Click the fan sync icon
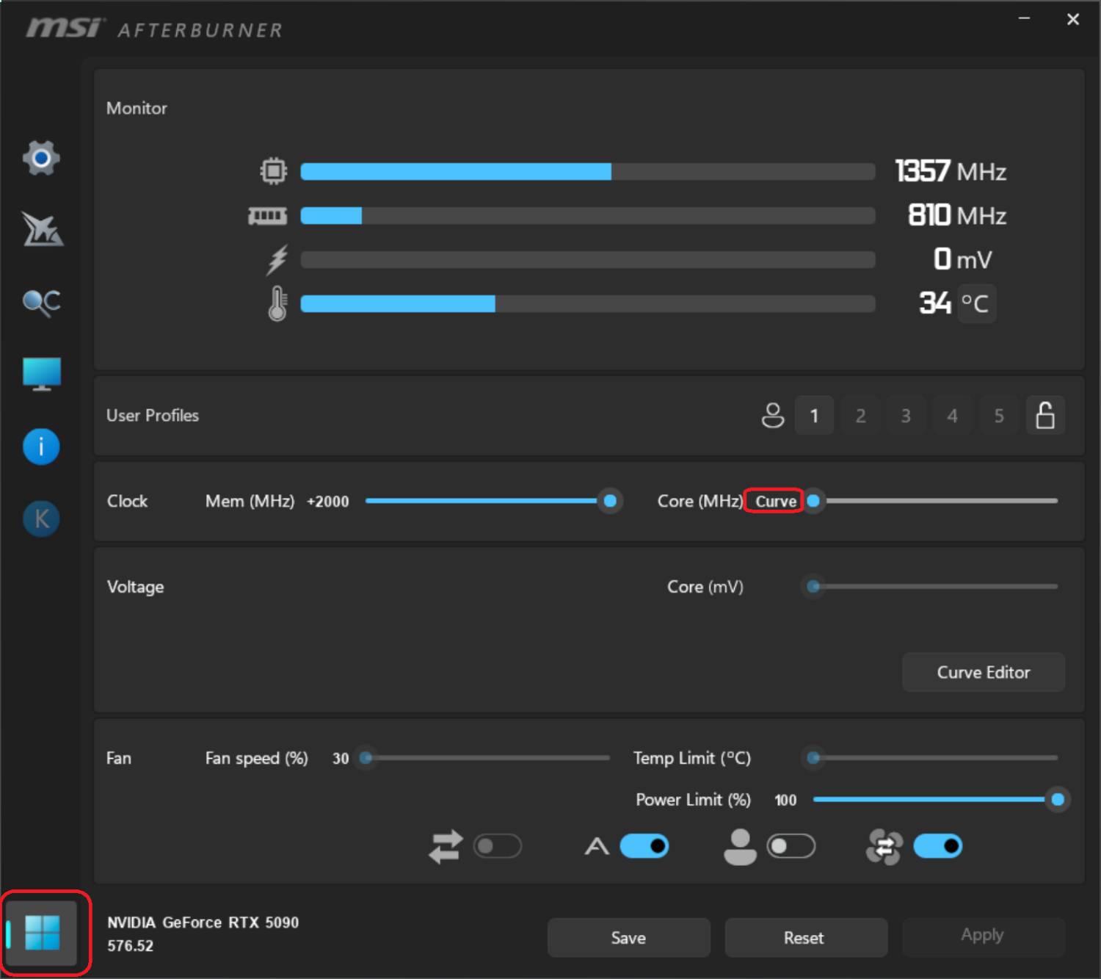This screenshot has height=979, width=1101. [x=884, y=847]
